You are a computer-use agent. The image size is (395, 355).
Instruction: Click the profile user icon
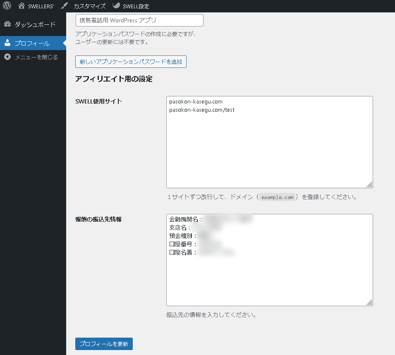coord(7,43)
